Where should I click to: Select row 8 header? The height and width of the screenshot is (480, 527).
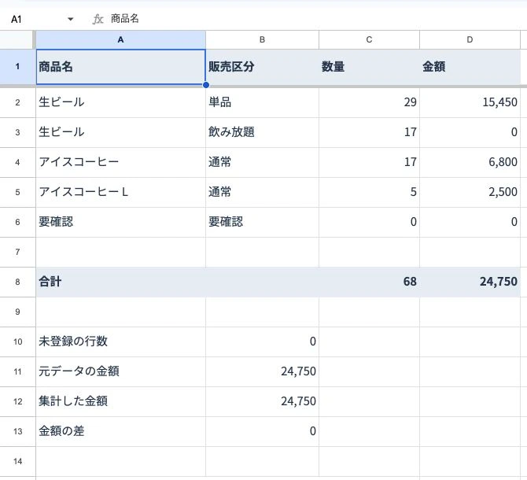[17, 282]
